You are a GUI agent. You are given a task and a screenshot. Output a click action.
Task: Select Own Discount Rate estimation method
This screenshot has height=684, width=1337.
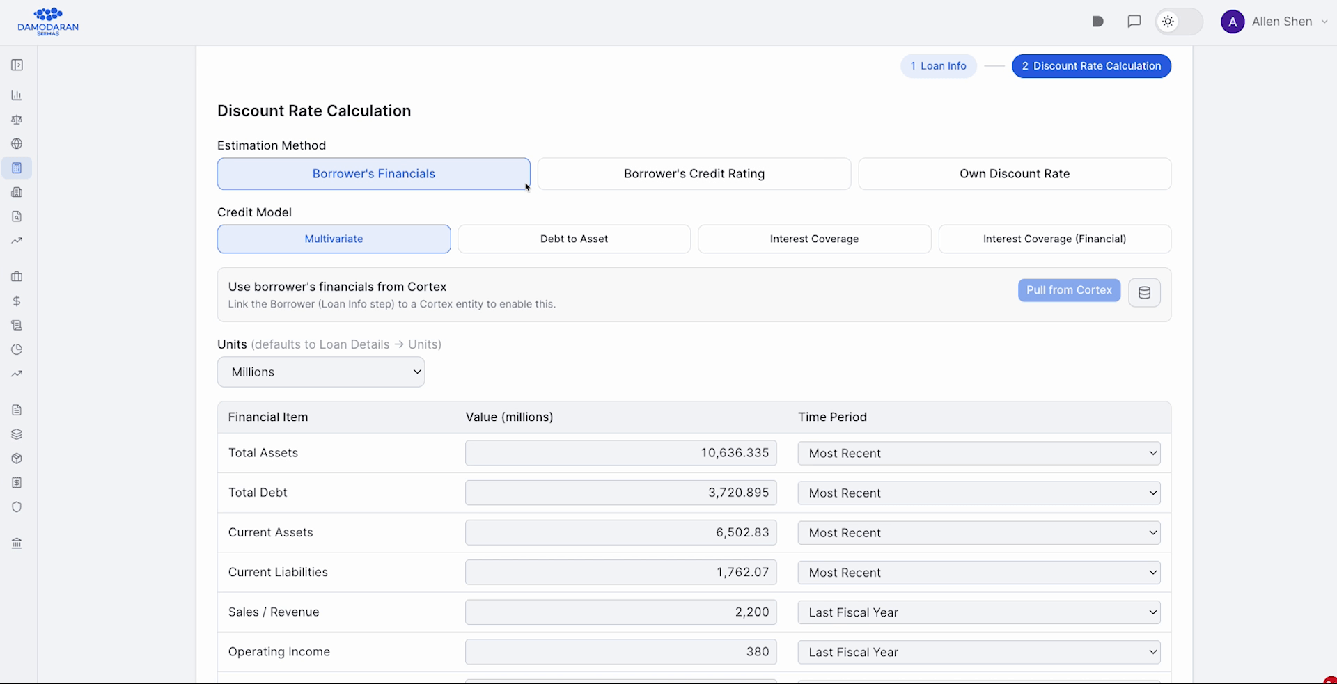coord(1015,174)
